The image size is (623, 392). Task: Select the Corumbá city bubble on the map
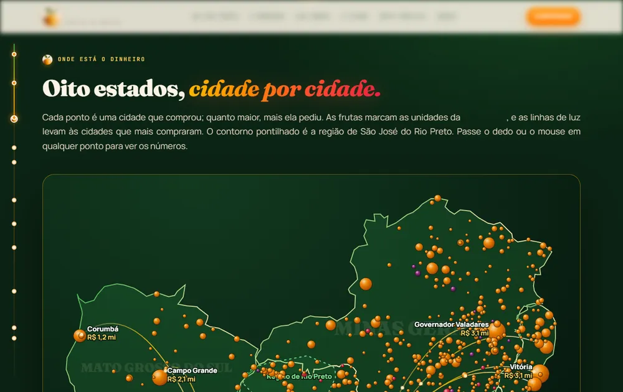click(x=80, y=335)
